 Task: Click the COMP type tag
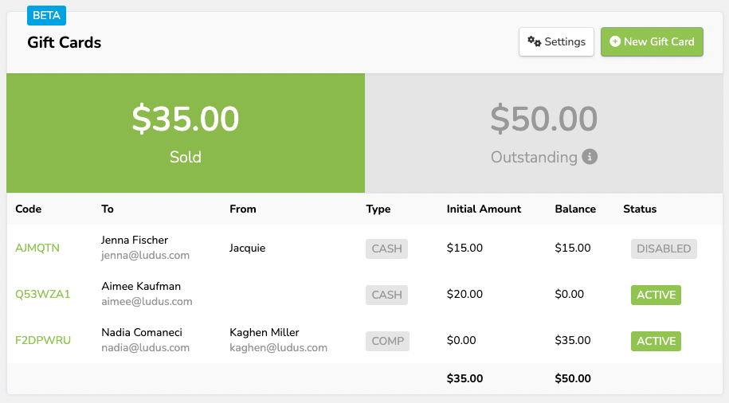[387, 341]
